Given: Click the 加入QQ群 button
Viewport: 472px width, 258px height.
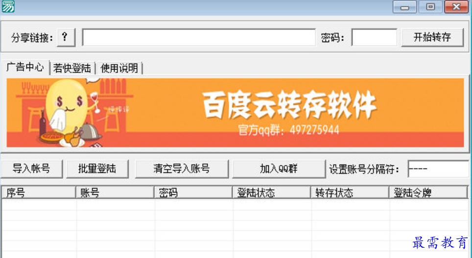Looking at the screenshot, I should [279, 169].
